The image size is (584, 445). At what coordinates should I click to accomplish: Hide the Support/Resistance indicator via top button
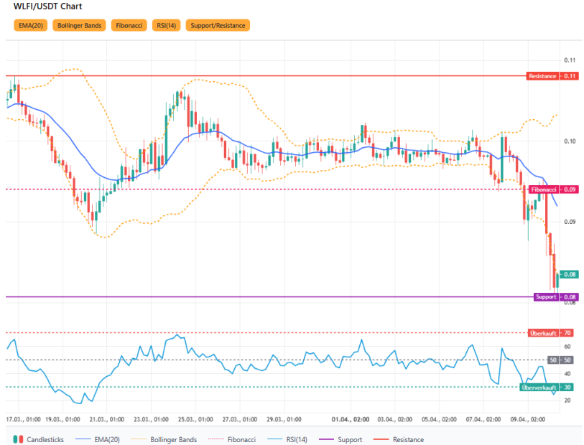pyautogui.click(x=218, y=25)
